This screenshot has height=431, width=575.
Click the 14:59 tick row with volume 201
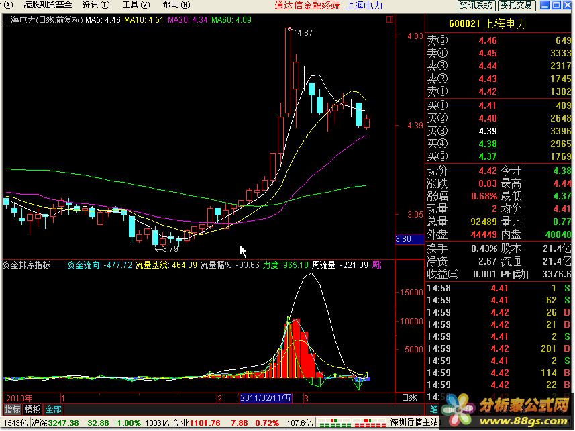[499, 349]
